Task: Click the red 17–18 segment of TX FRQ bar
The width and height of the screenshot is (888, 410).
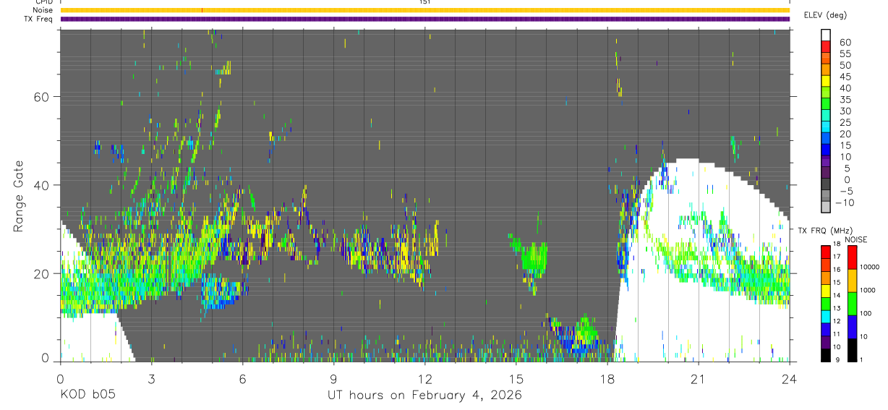Action: coord(826,252)
